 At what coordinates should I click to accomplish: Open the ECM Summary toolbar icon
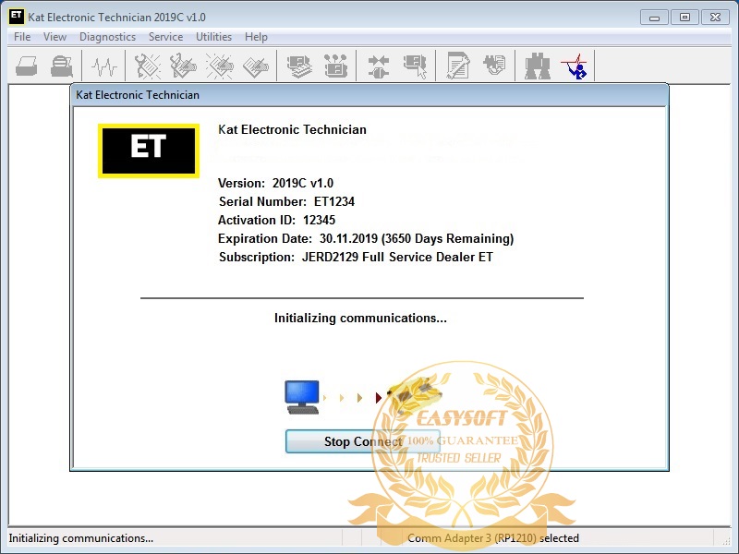pos(298,66)
